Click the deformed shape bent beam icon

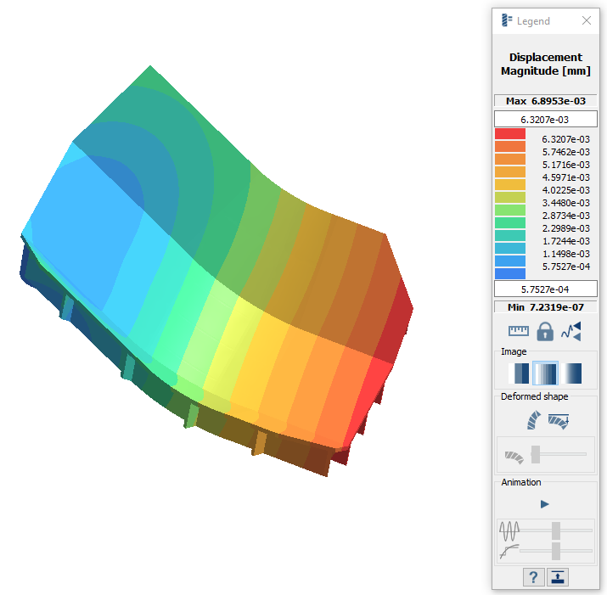click(532, 419)
